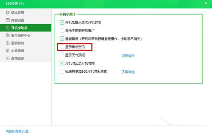Click the 切换城市 link
The width and height of the screenshot is (212, 136).
click(128, 55)
